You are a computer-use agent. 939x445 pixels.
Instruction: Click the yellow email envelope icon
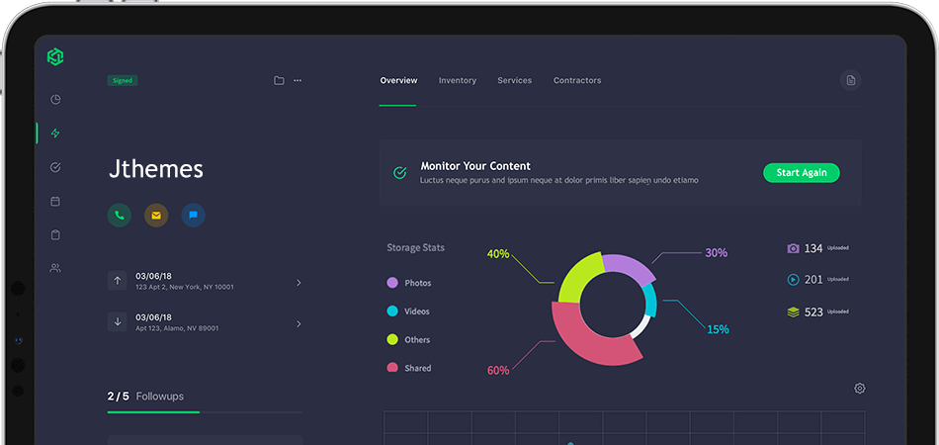[156, 215]
